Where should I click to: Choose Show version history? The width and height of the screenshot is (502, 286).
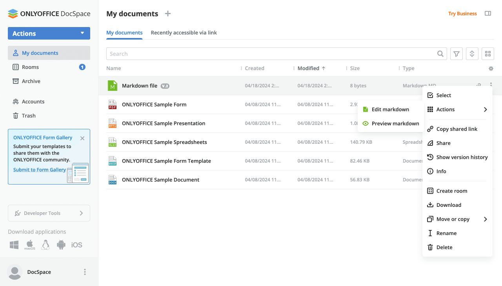tap(457, 157)
